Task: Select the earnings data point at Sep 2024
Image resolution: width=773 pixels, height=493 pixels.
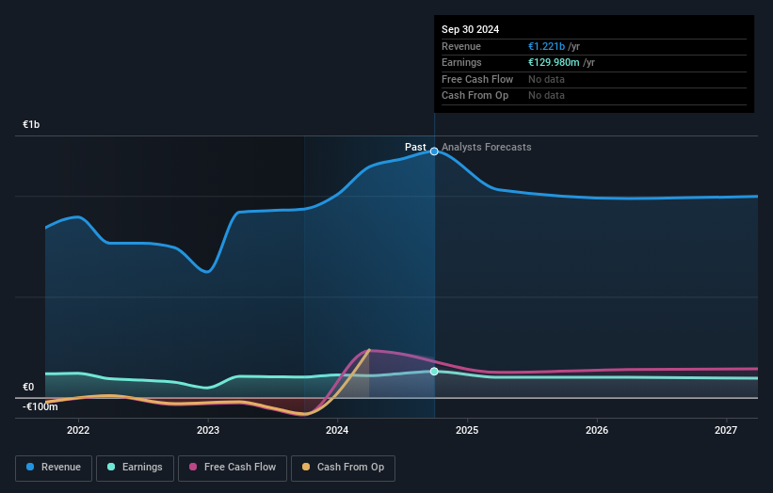Action: click(x=434, y=372)
